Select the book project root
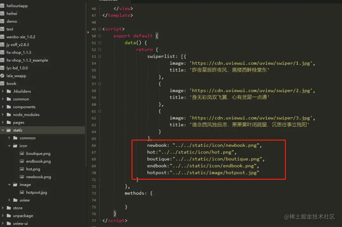This screenshot has width=342, height=227. pos(11,83)
